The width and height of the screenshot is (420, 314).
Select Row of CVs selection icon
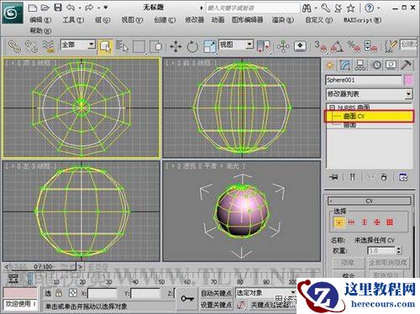(x=351, y=222)
